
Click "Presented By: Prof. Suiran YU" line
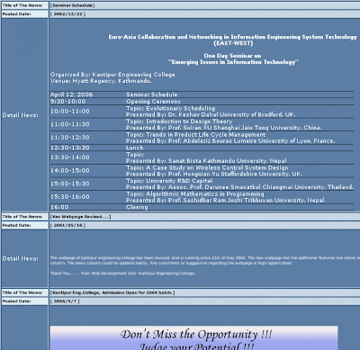tap(223, 128)
